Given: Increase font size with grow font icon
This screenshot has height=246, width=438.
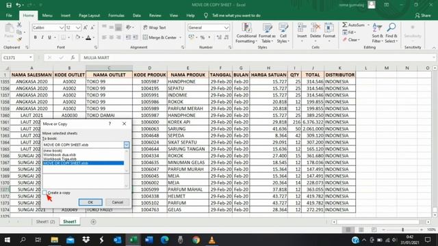Looking at the screenshot, I should point(86,27).
